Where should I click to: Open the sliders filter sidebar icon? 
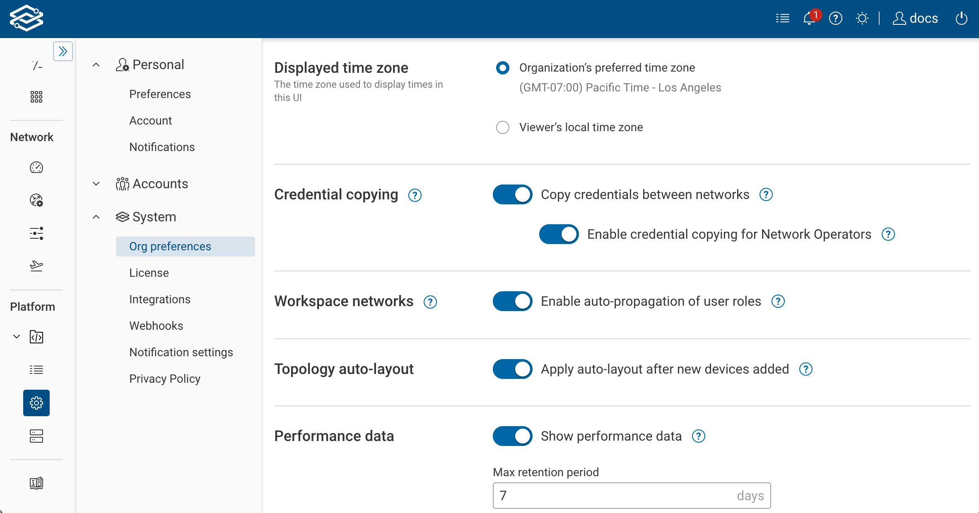(x=36, y=233)
